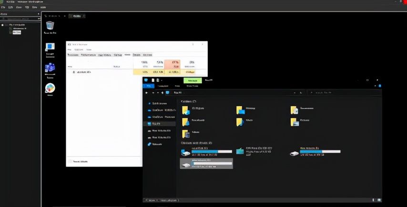407x207 pixels.
Task: Click the Up arrow in File Explorer
Action: 163,93
